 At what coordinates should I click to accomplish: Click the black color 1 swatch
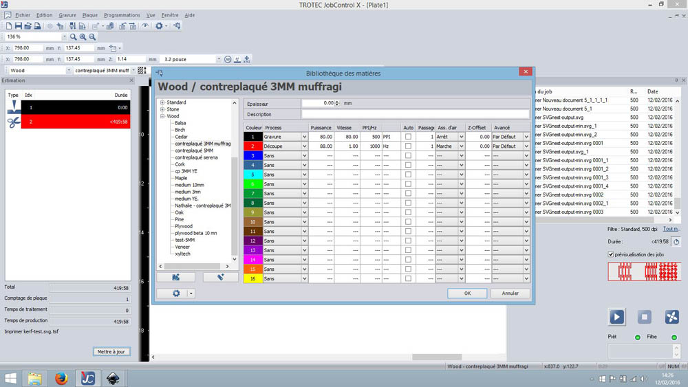(x=252, y=137)
